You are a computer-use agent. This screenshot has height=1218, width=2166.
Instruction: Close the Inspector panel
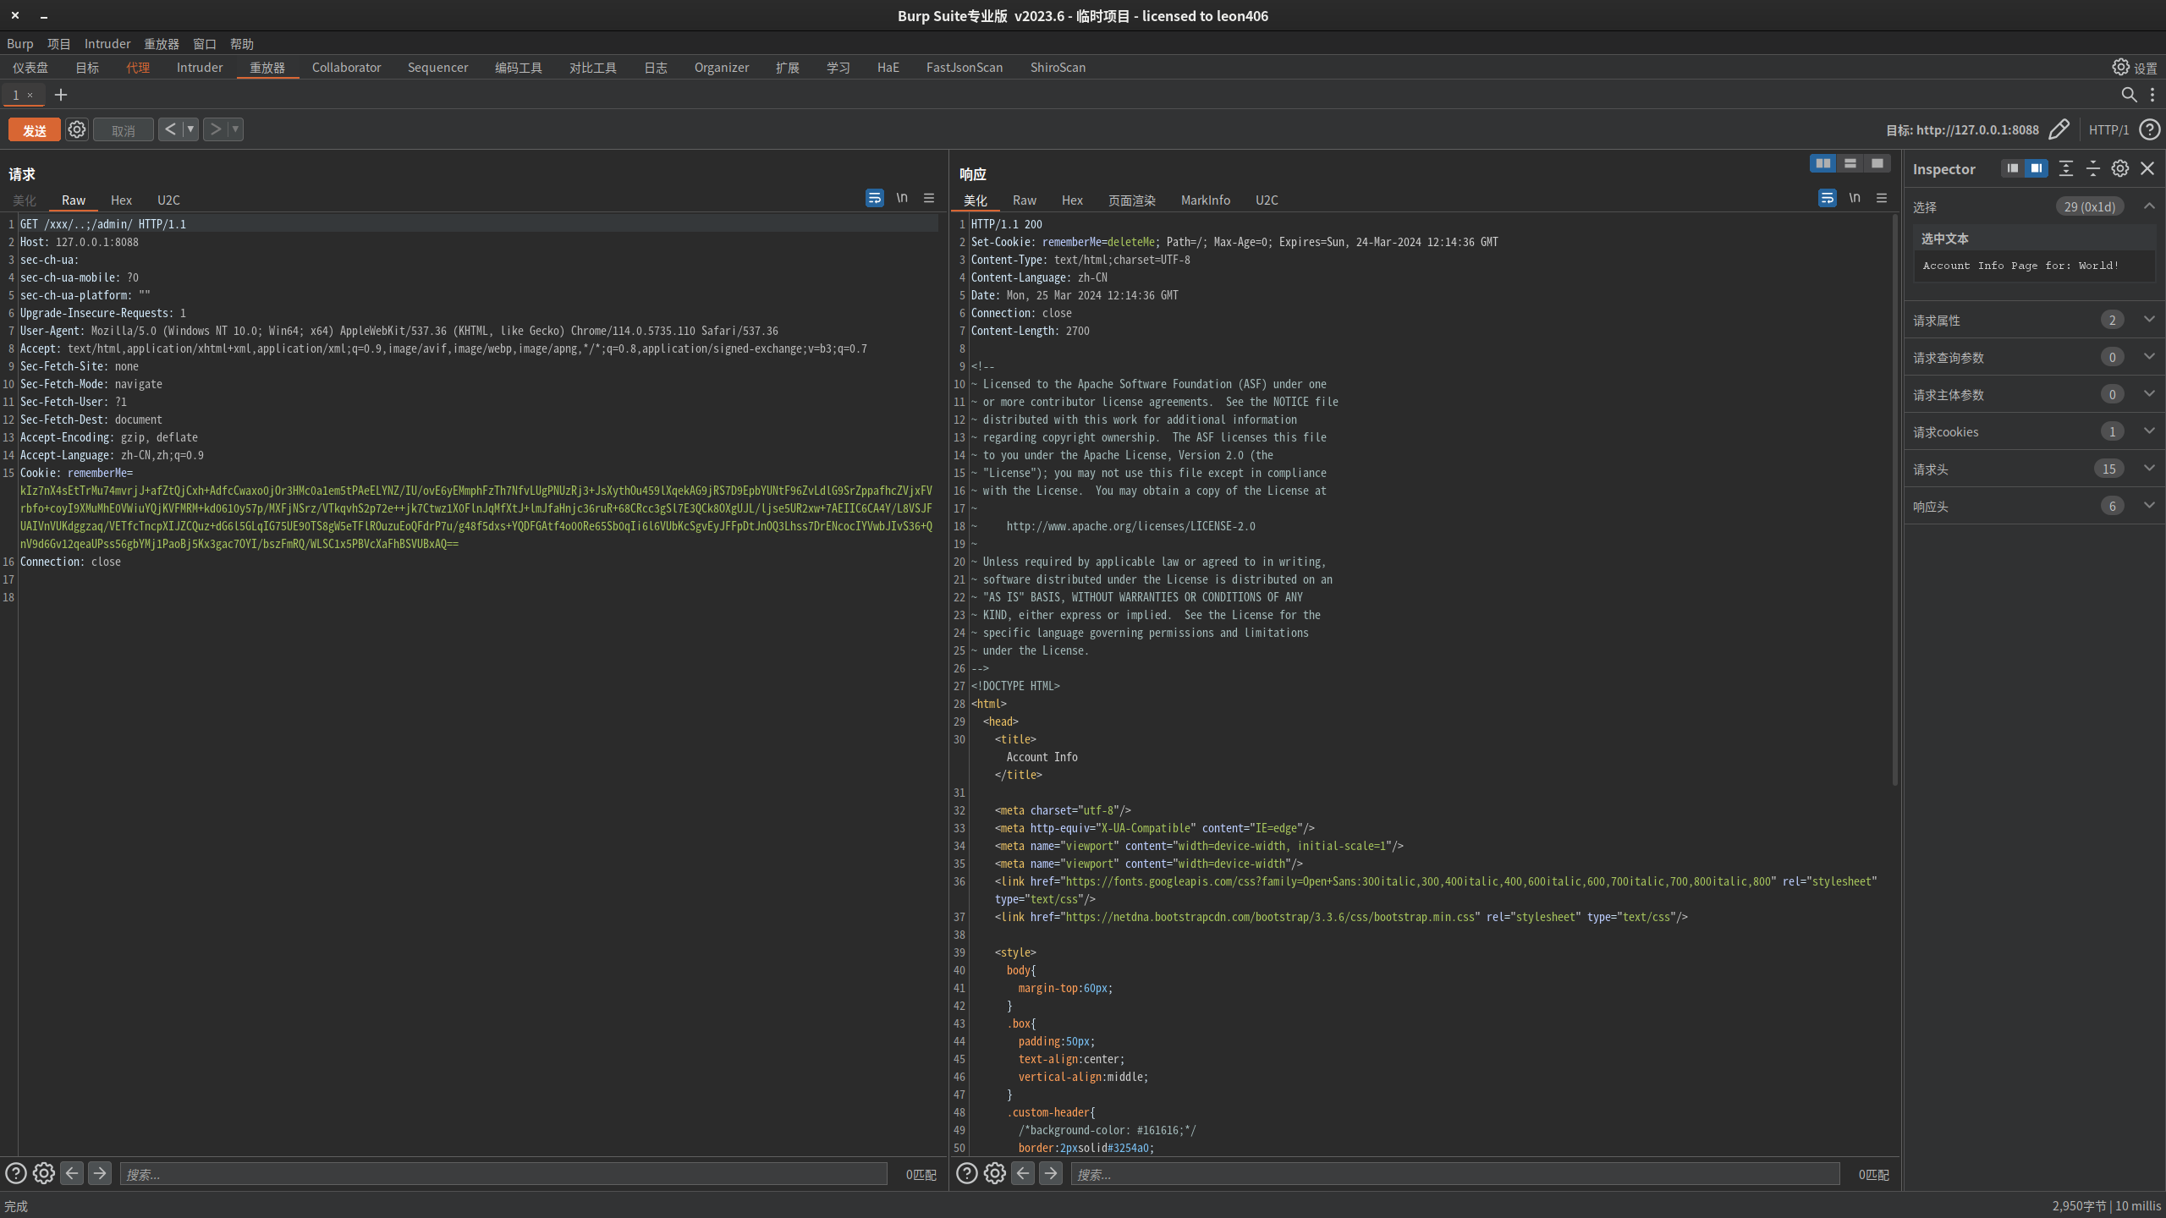coord(2147,168)
